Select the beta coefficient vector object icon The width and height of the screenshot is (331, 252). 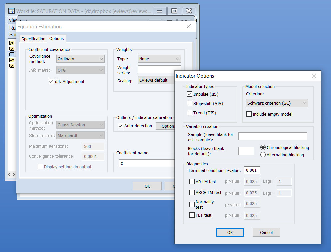(12, 43)
